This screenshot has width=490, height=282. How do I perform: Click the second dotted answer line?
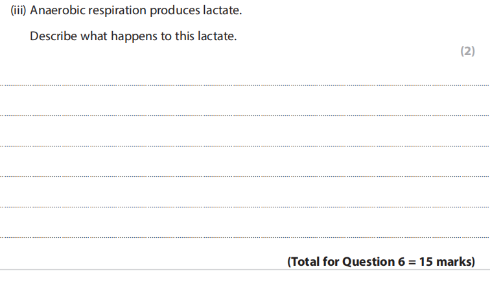245,115
